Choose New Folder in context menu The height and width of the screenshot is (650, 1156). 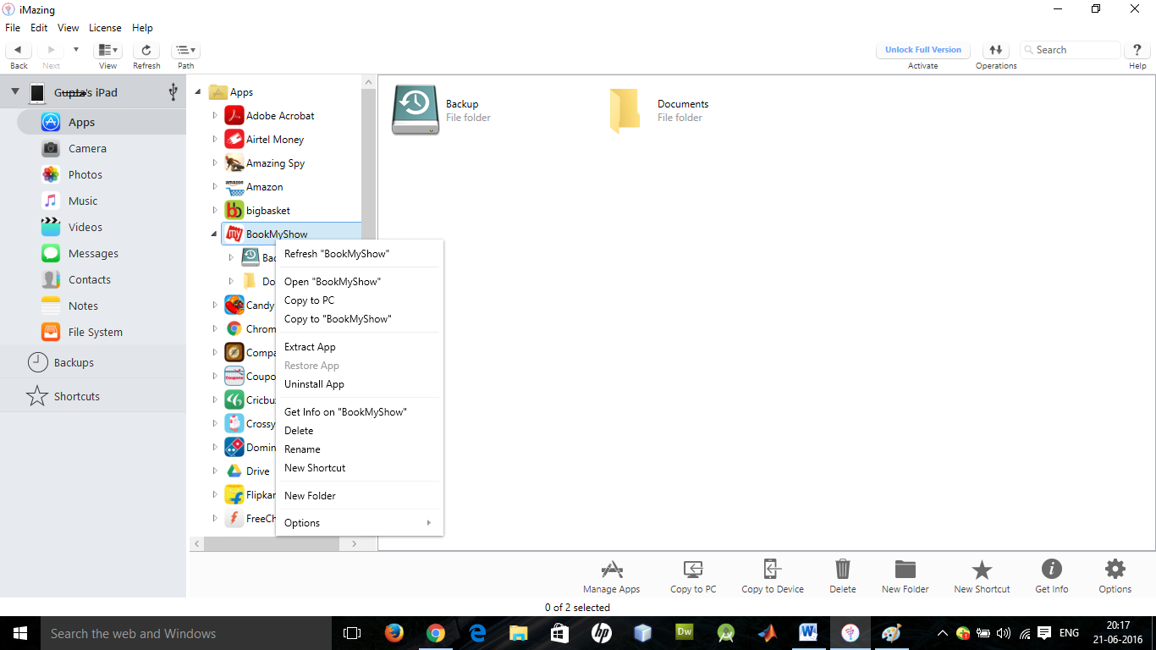(x=359, y=496)
